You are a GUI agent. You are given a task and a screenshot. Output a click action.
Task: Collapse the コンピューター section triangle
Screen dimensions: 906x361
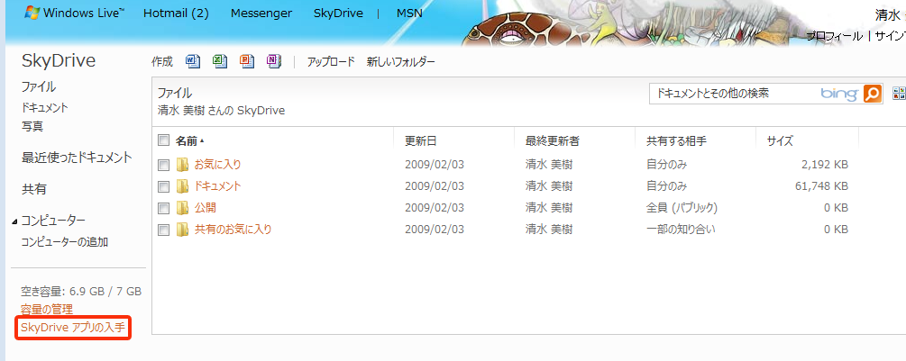point(14,222)
